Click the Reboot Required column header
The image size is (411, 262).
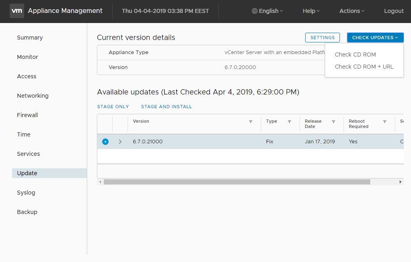click(x=359, y=124)
